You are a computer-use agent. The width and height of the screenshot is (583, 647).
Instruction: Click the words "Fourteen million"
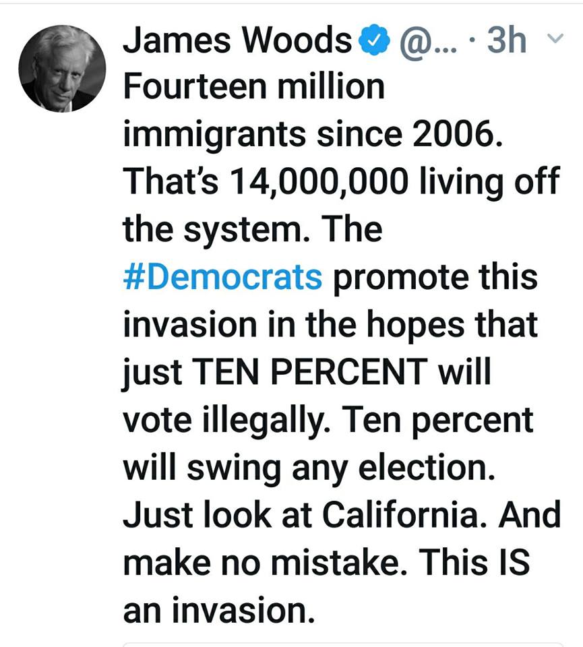(x=253, y=88)
